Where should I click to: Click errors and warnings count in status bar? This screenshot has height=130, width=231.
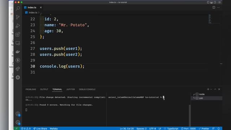[26, 129]
